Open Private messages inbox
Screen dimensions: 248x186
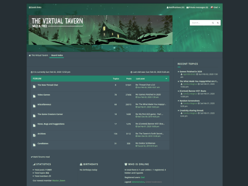tap(197, 7)
